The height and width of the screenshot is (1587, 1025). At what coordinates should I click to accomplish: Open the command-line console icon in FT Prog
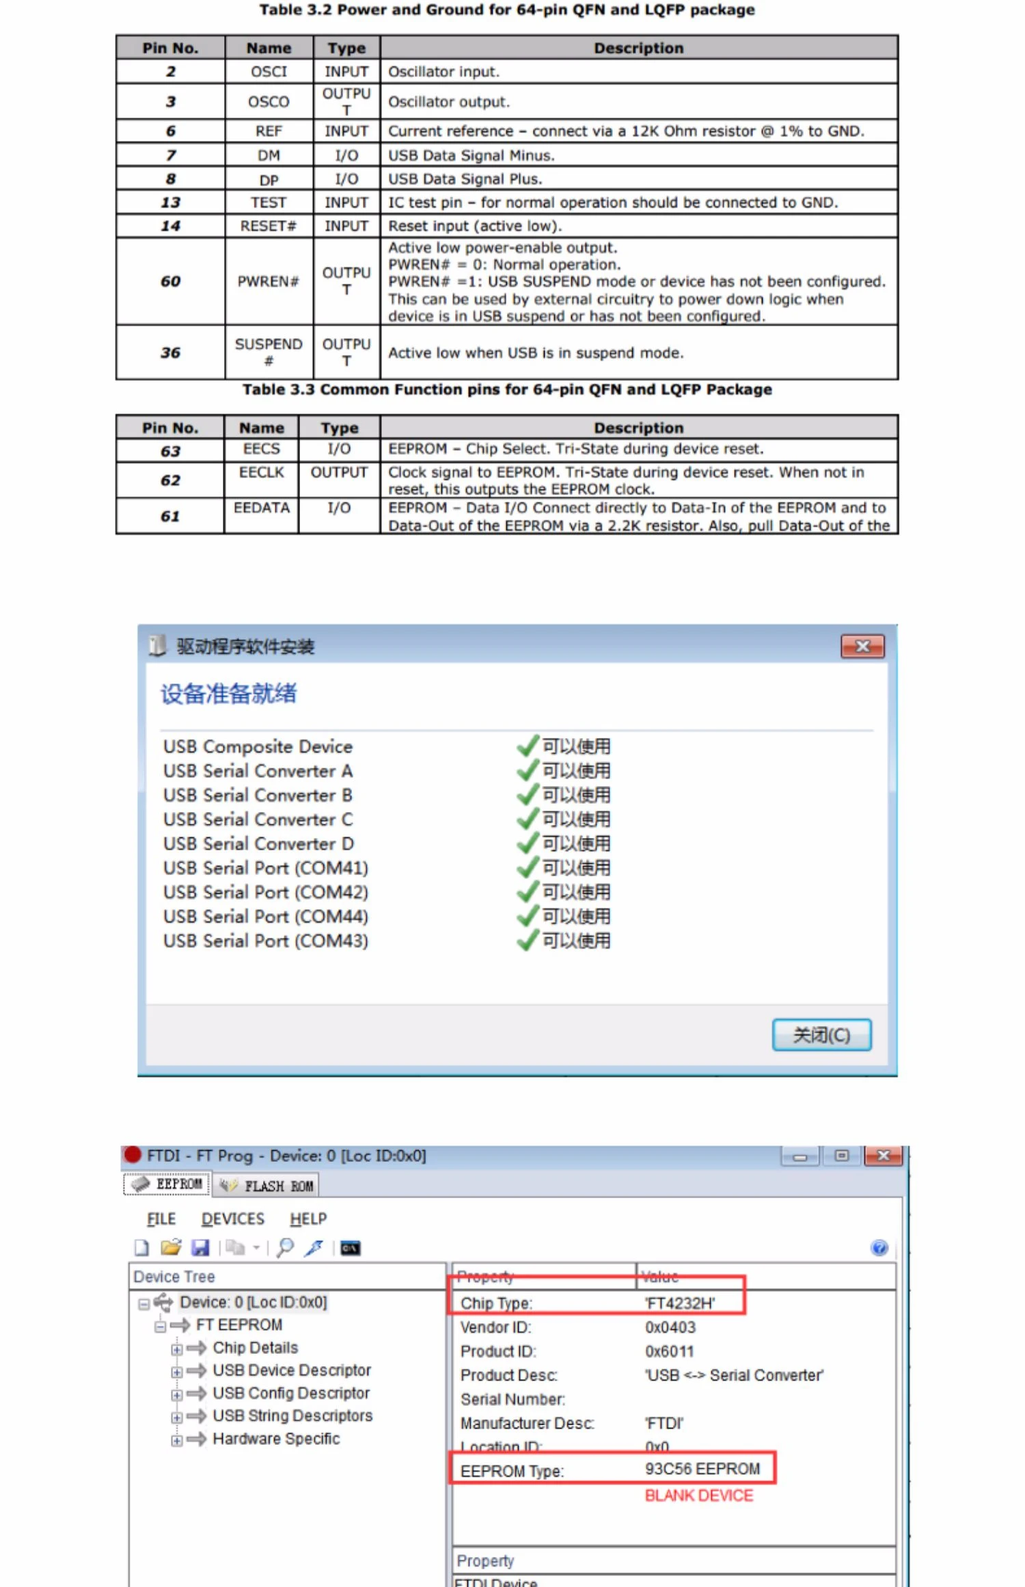351,1248
